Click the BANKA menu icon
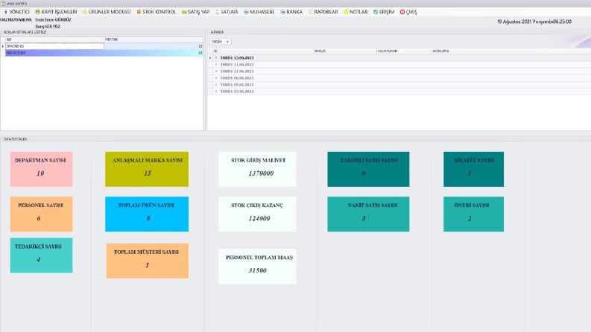 pos(282,12)
